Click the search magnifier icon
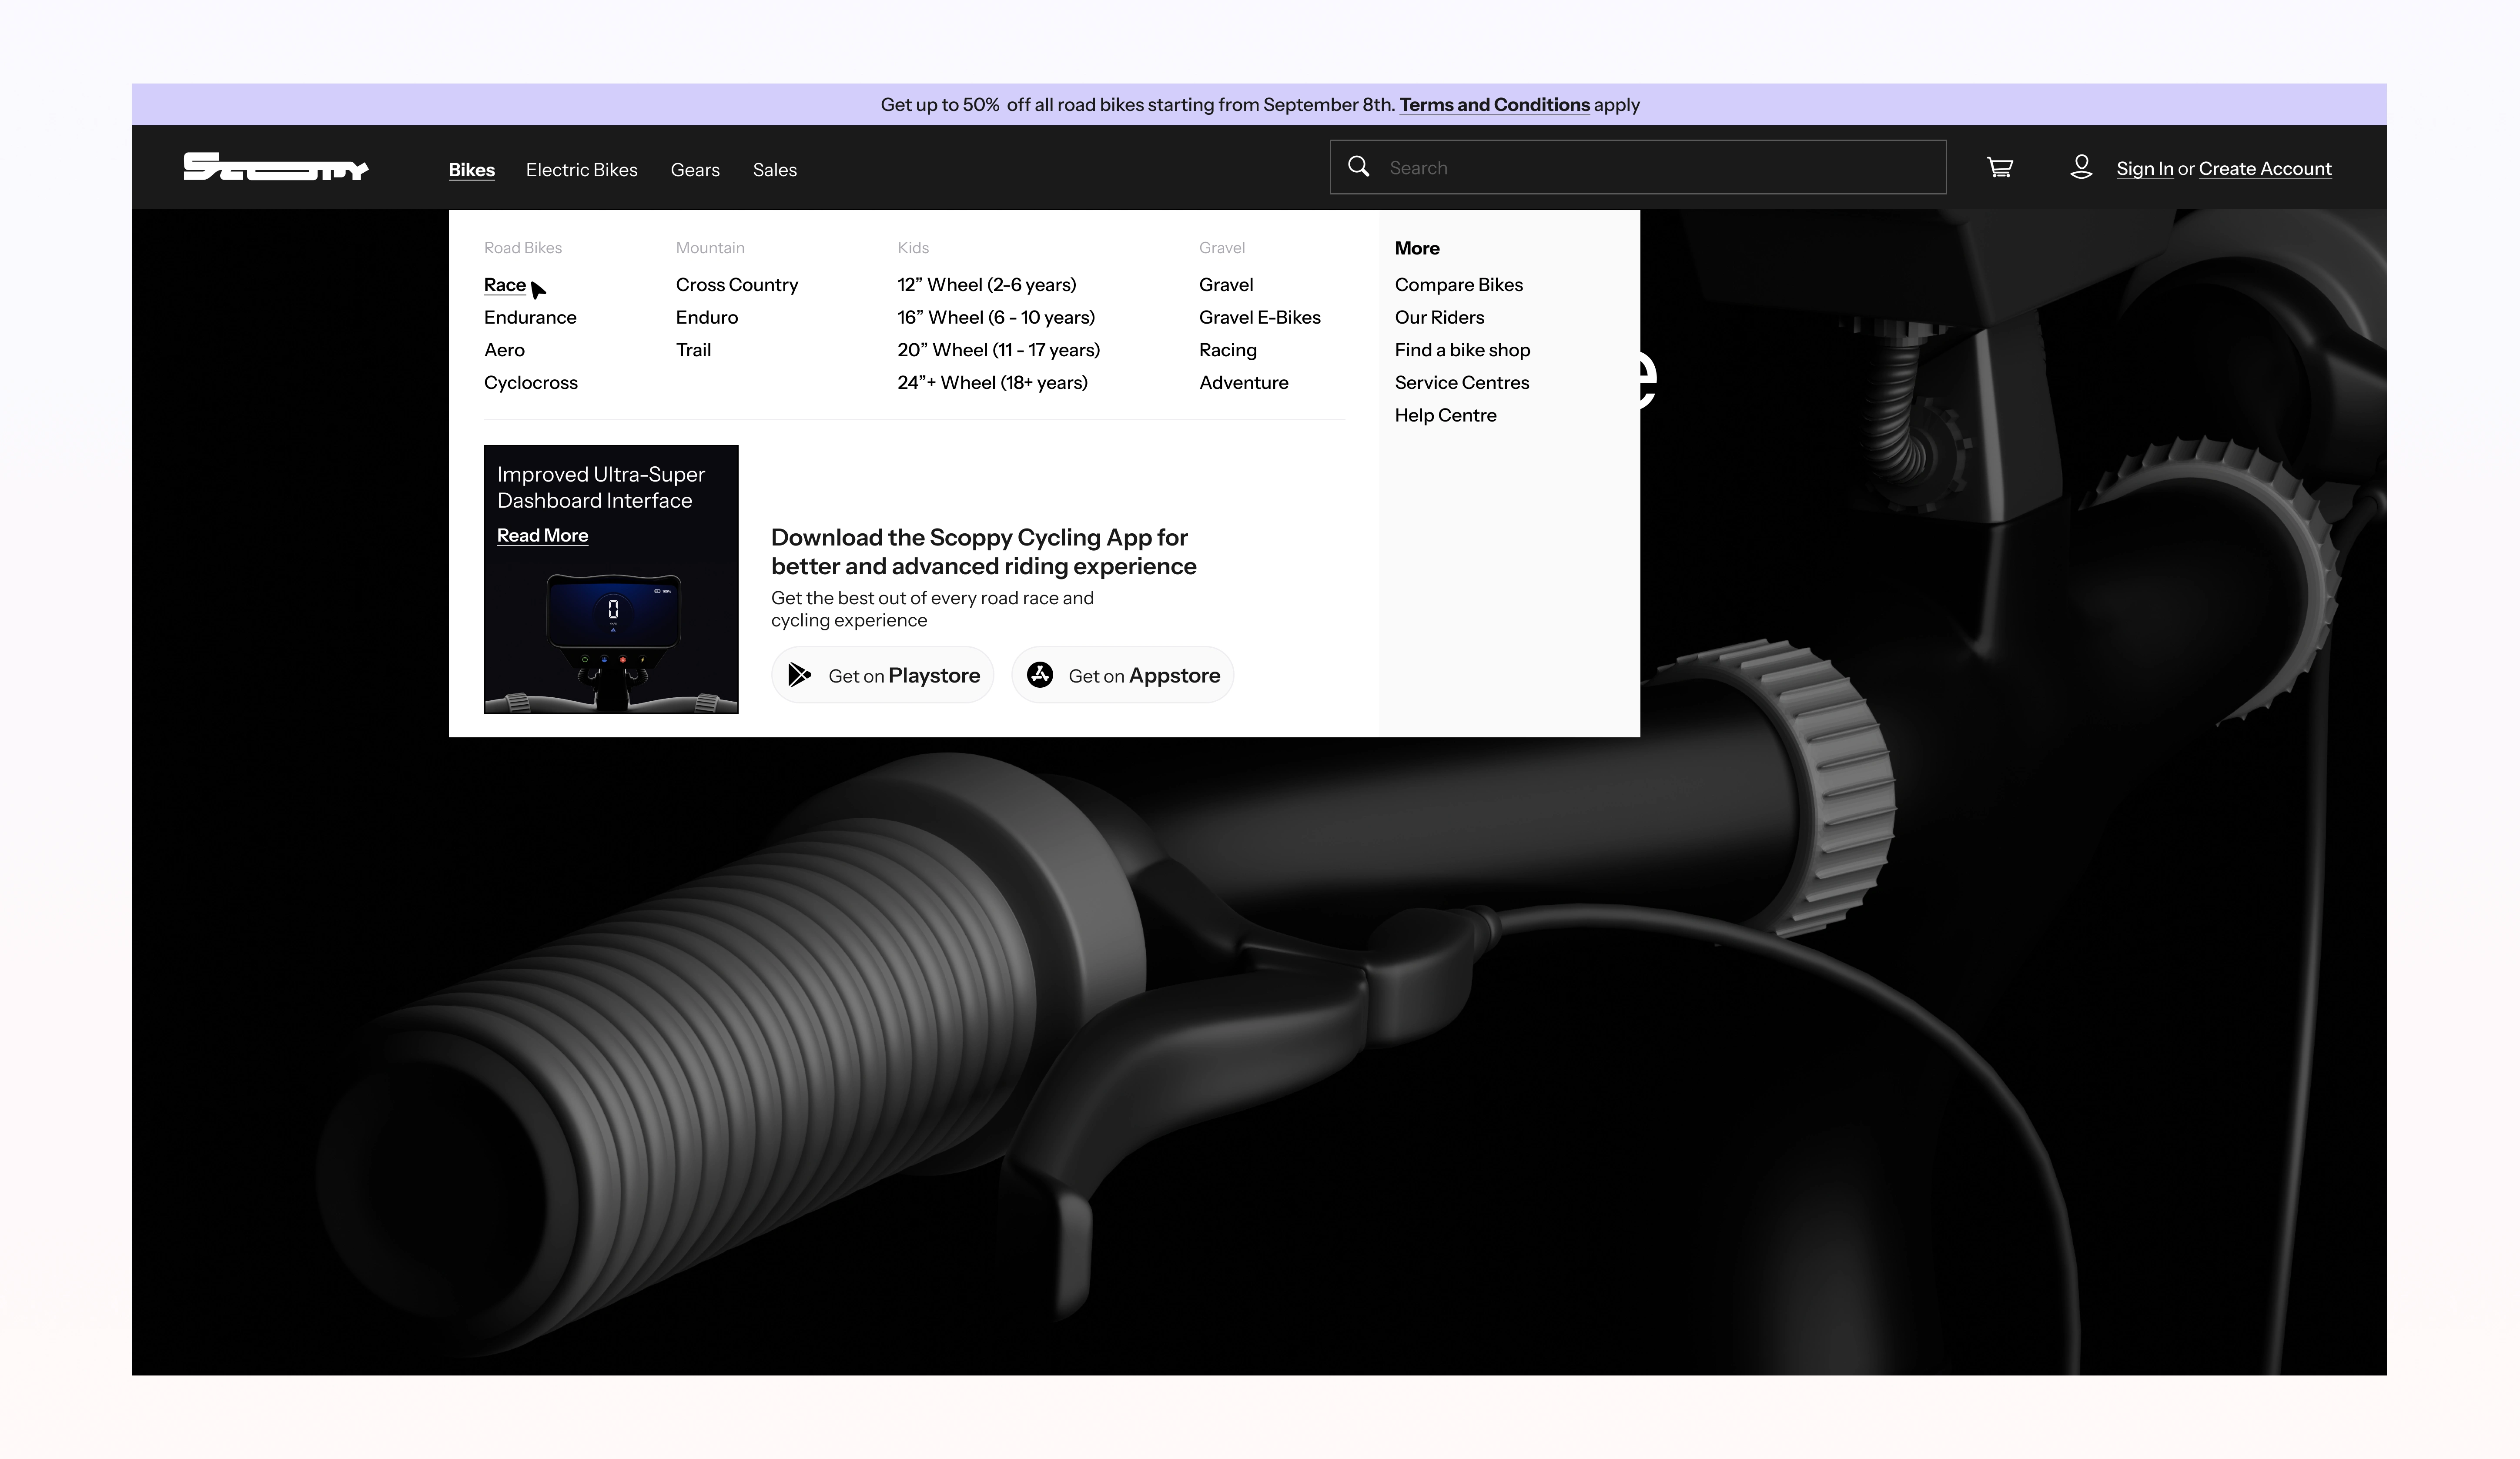Screen dimensions: 2520x1459 (x=1358, y=167)
